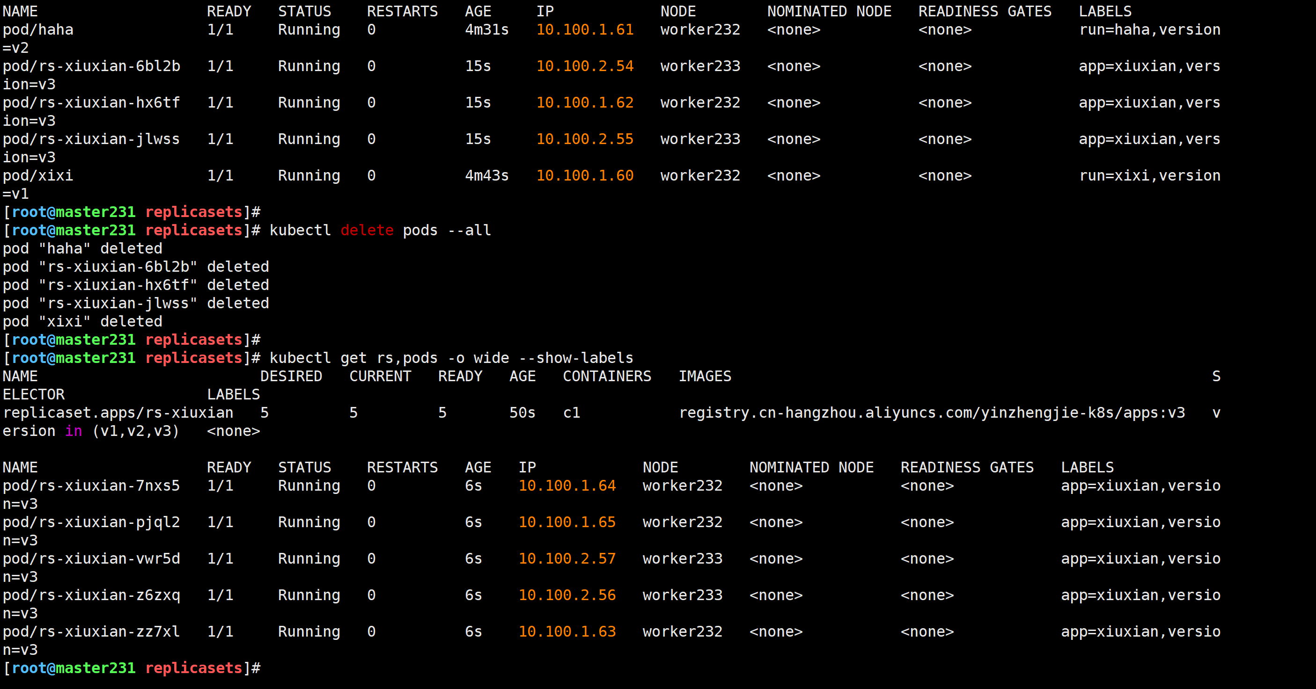
Task: Click the replicaset age 50s
Action: (522, 413)
